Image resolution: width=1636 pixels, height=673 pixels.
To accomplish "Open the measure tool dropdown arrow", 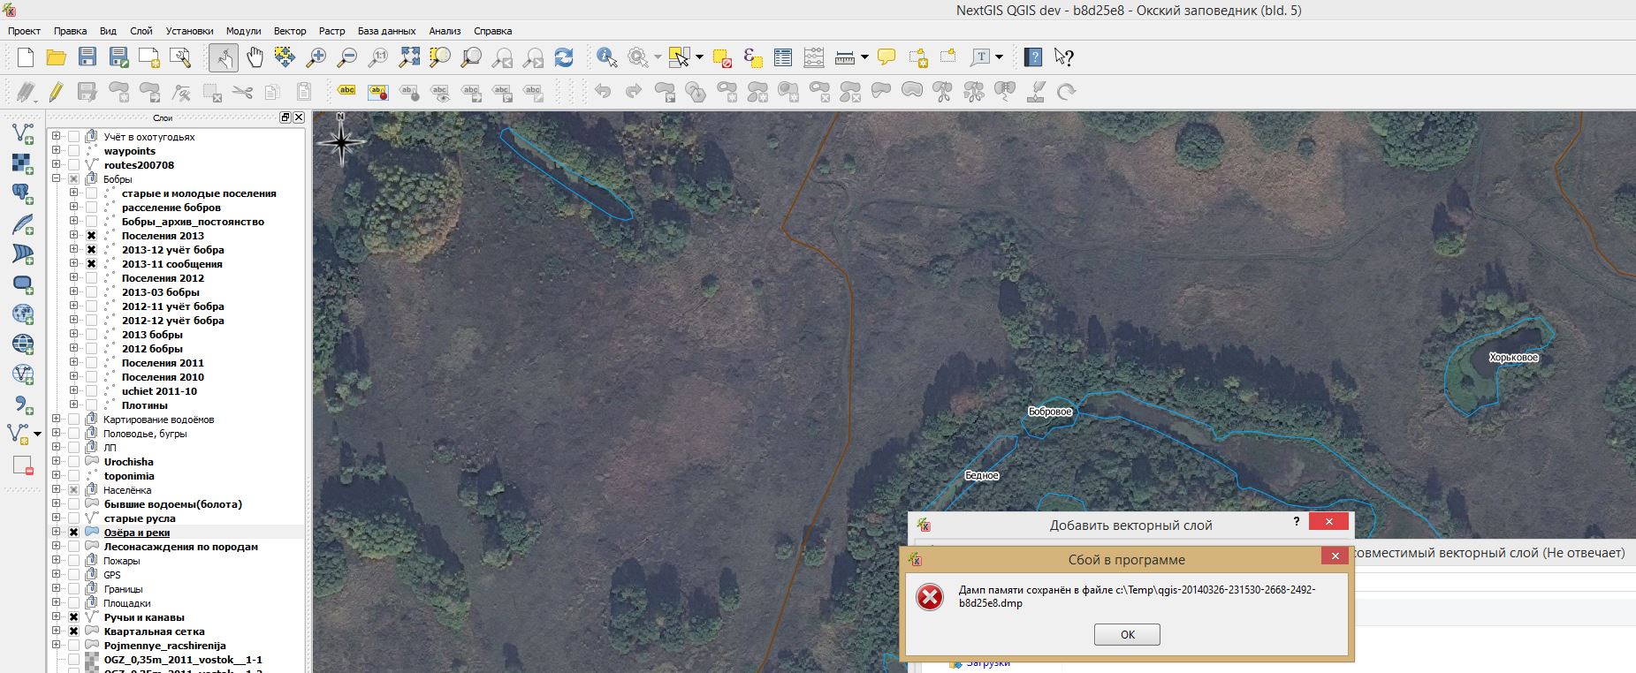I will pyautogui.click(x=864, y=58).
